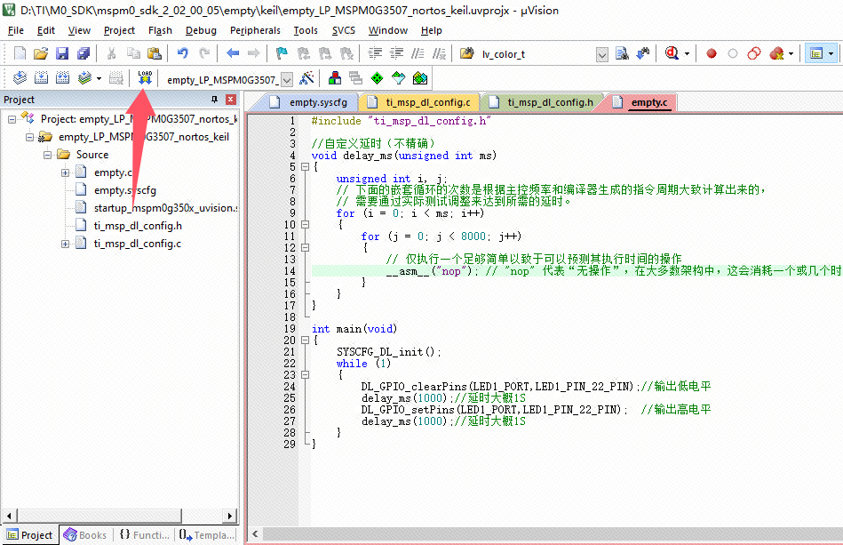Click the Disable all breakpoints icon
The height and width of the screenshot is (545, 843).
754,53
